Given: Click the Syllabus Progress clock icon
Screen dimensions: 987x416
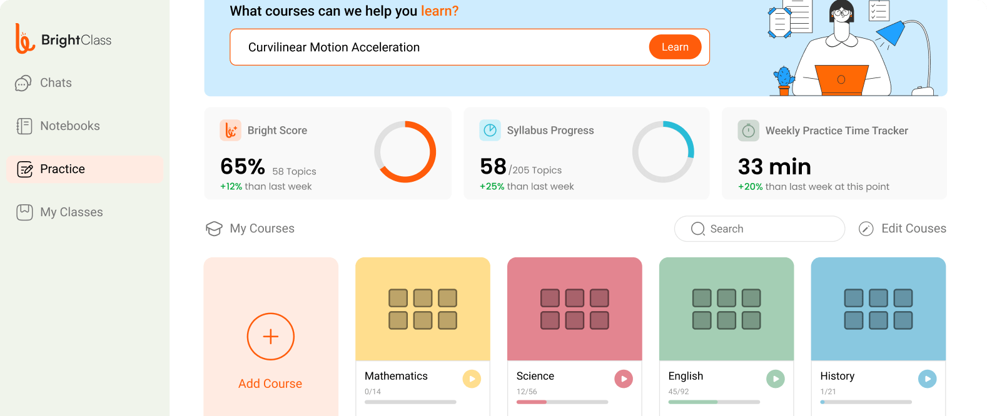Looking at the screenshot, I should pos(490,131).
